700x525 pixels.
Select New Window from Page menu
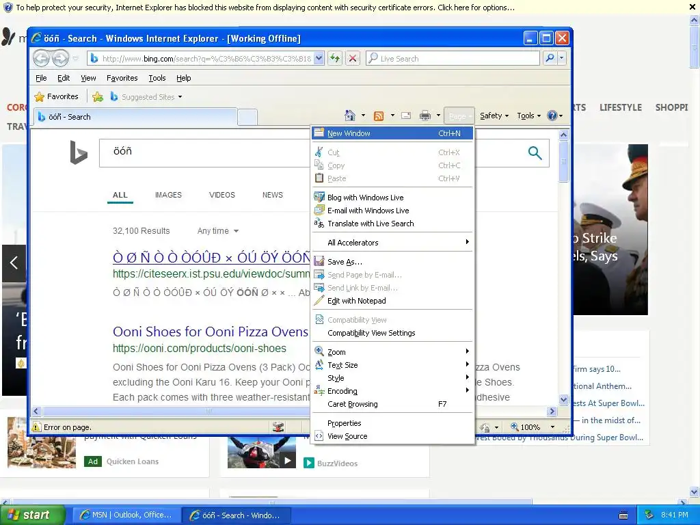click(392, 133)
